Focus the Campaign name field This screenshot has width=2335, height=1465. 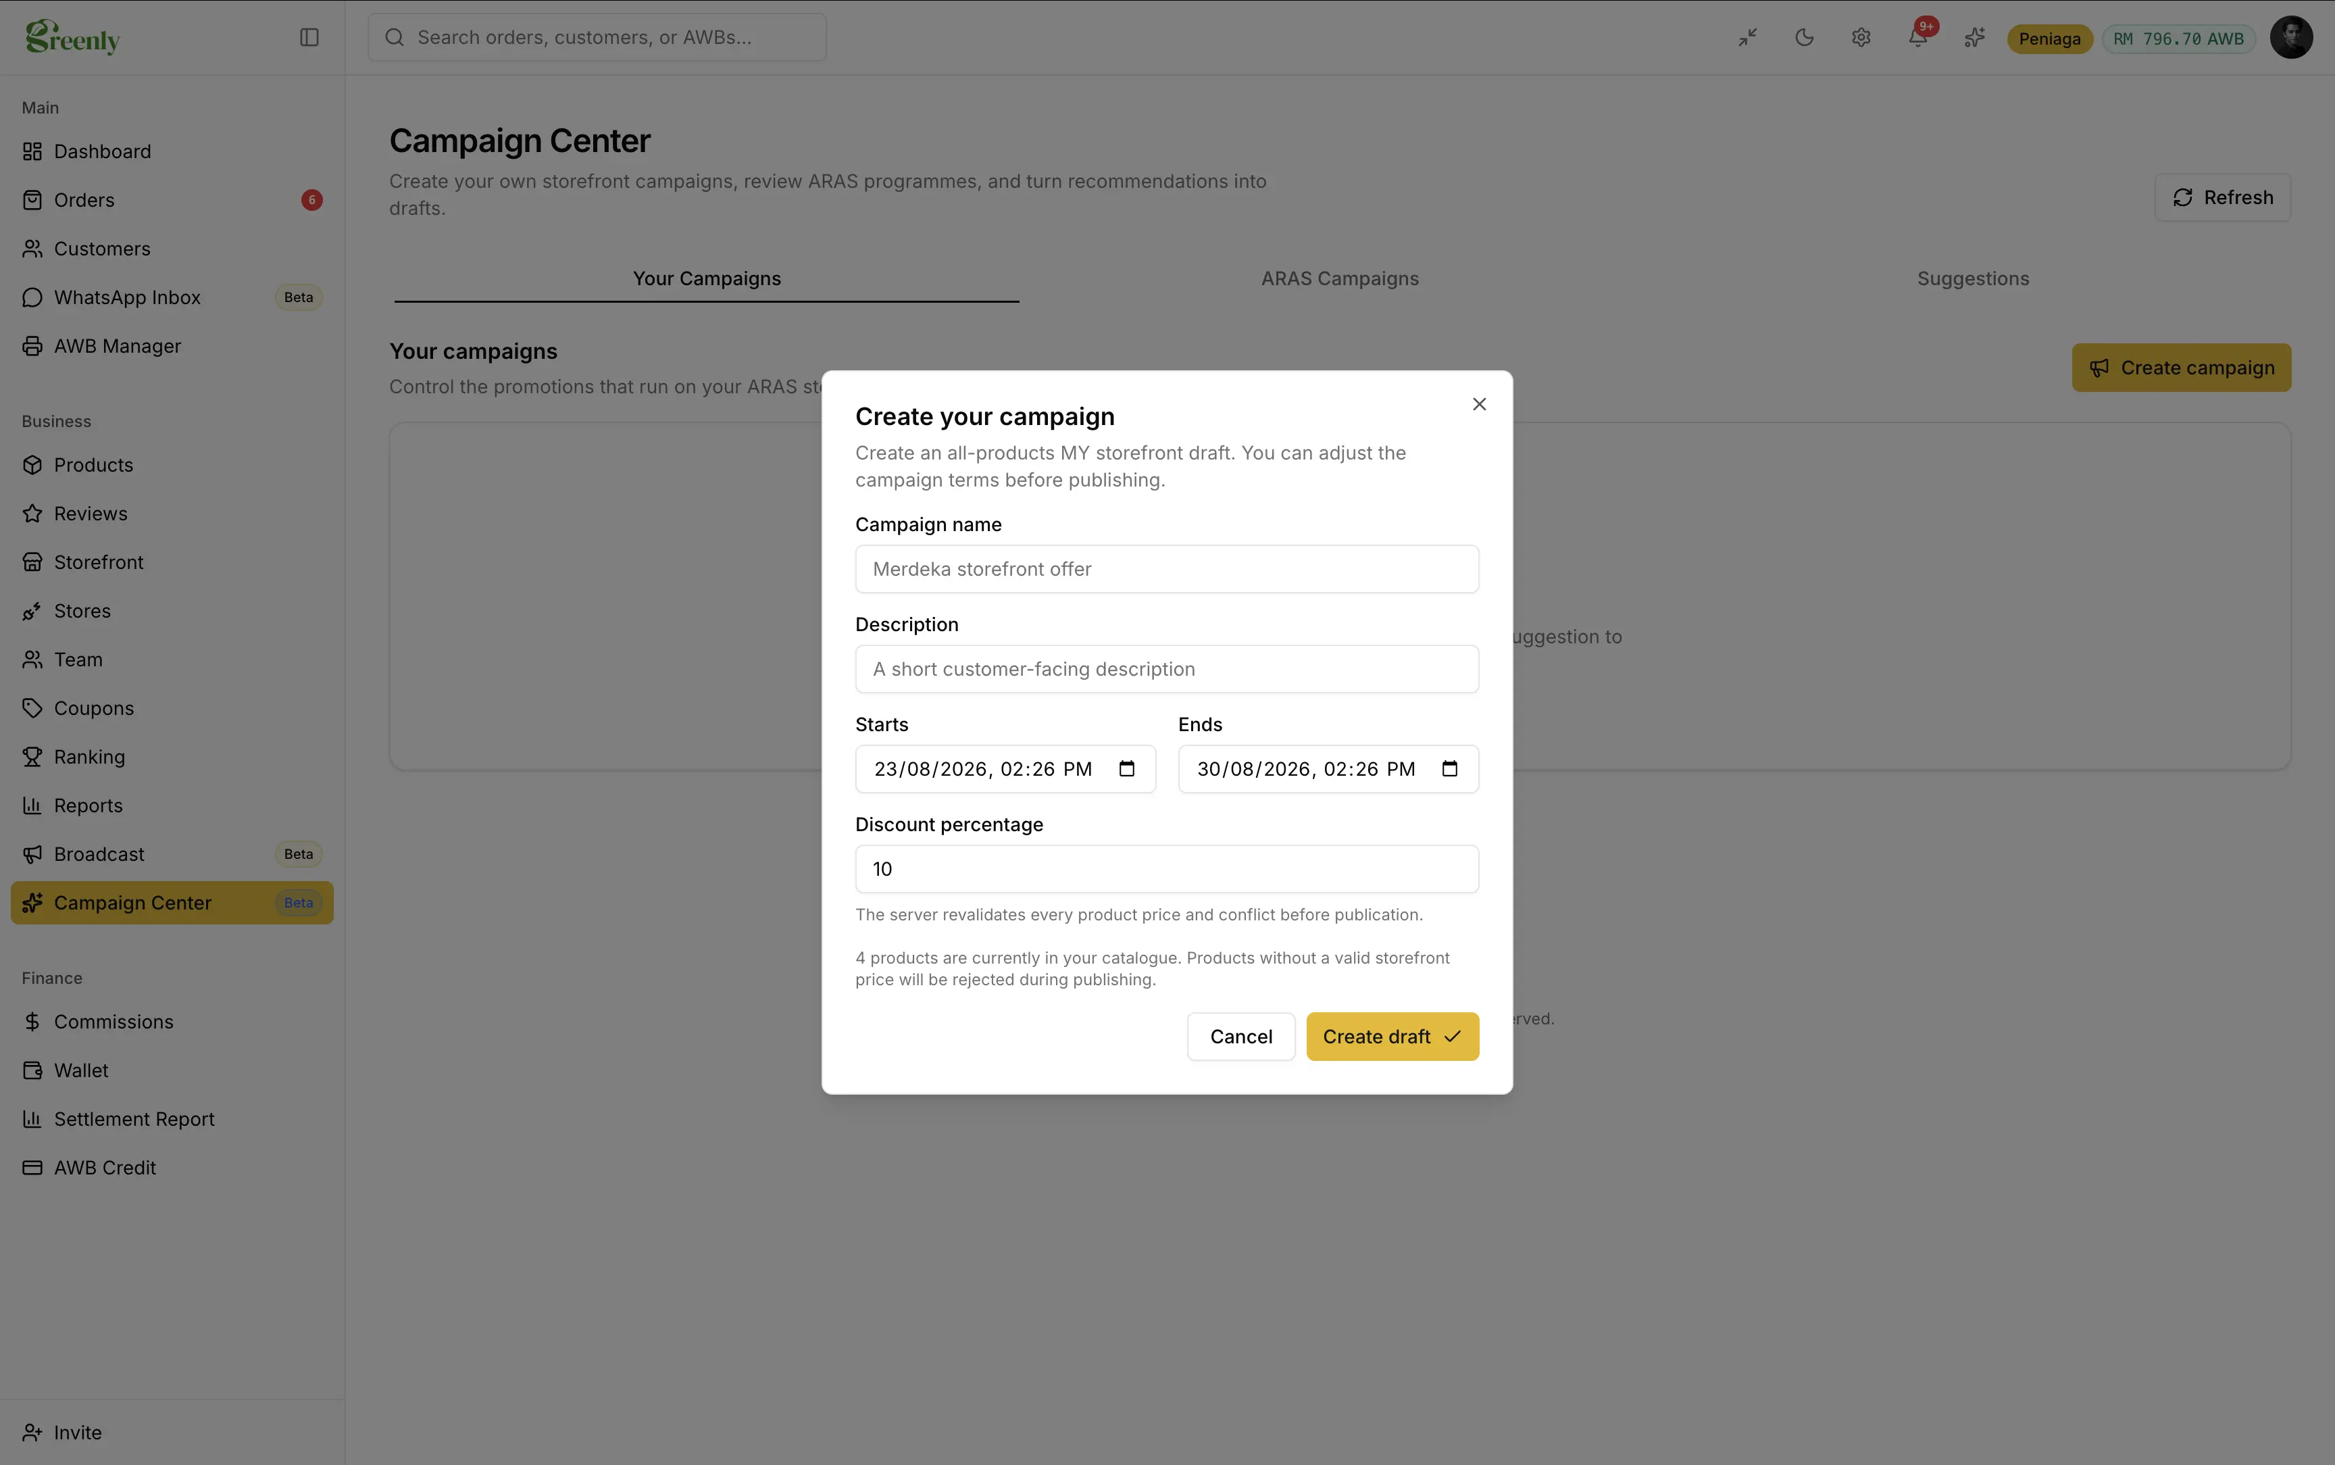pos(1167,570)
